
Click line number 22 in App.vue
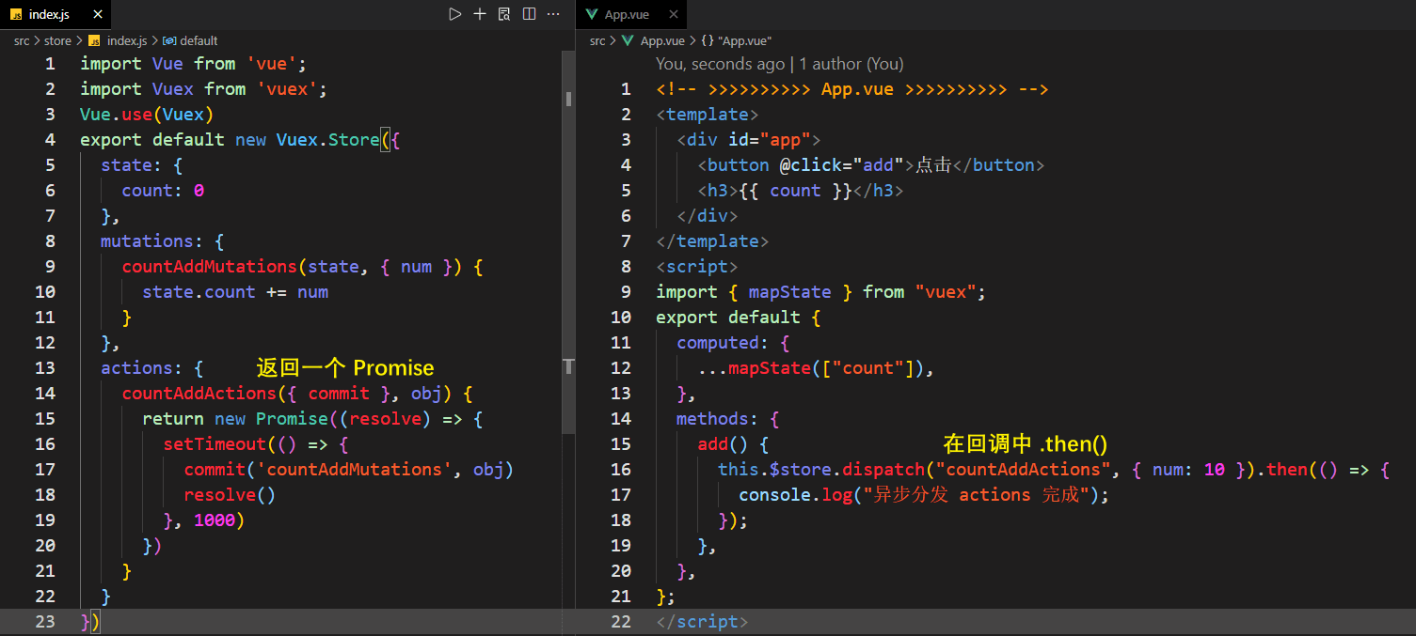click(x=621, y=621)
